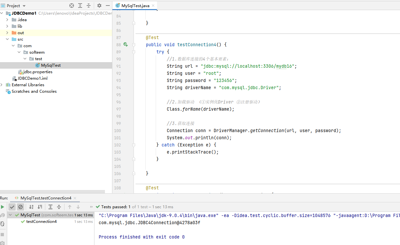Locate opened file with crosshair icon
The height and width of the screenshot is (245, 400).
tap(72, 6)
